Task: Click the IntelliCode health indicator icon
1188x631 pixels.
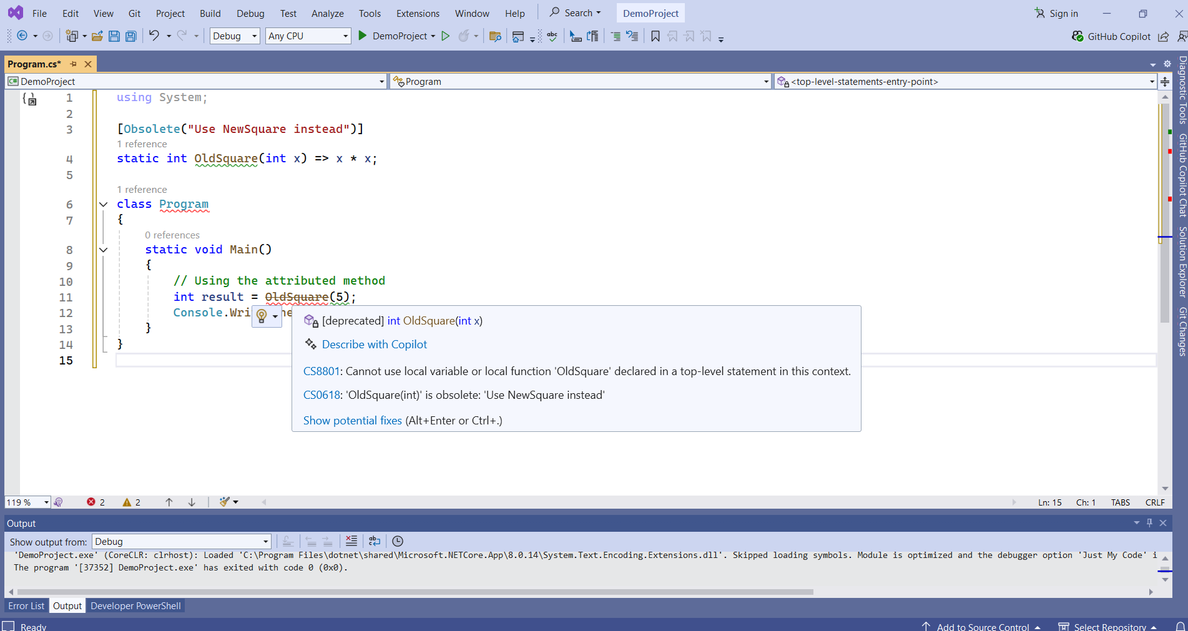Action: click(x=58, y=502)
